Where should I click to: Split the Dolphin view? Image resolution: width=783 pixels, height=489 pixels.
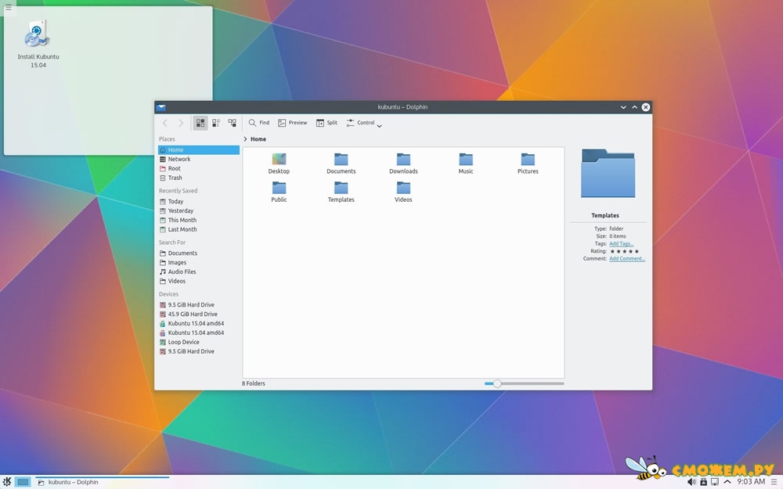click(327, 123)
